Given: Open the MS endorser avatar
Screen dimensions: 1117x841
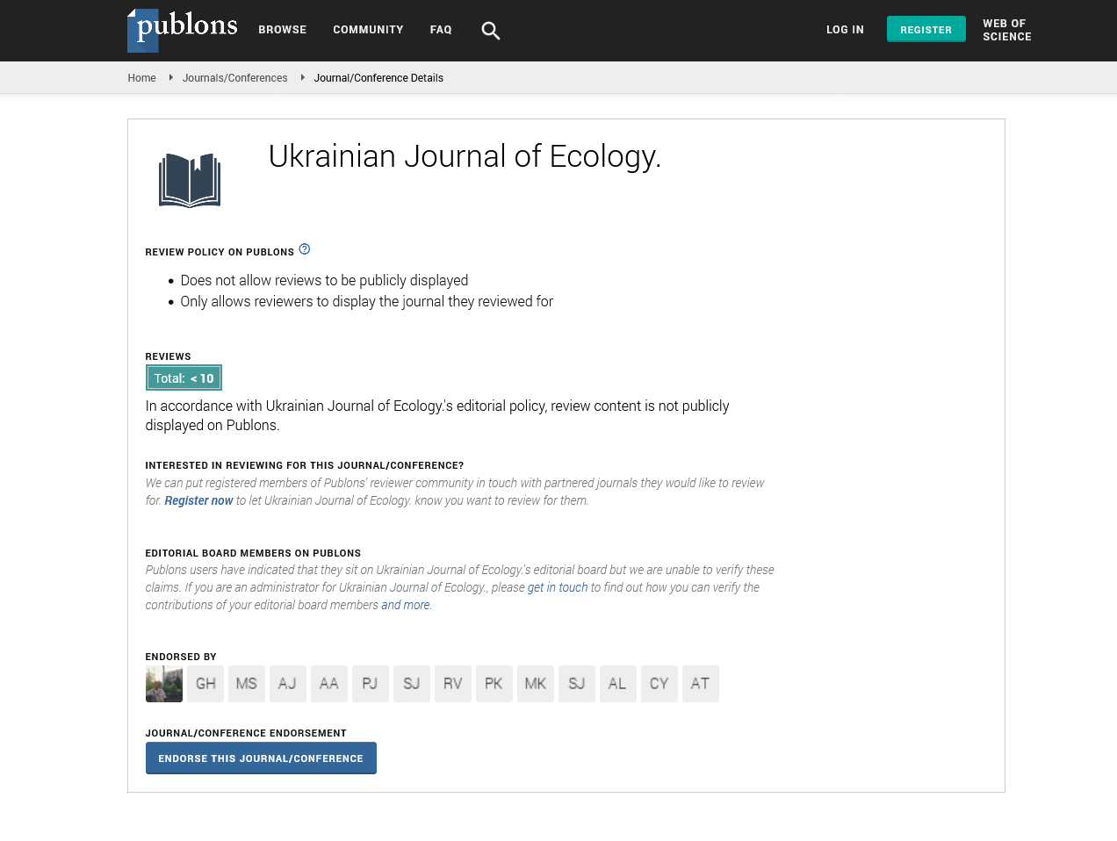Looking at the screenshot, I should pos(247,684).
